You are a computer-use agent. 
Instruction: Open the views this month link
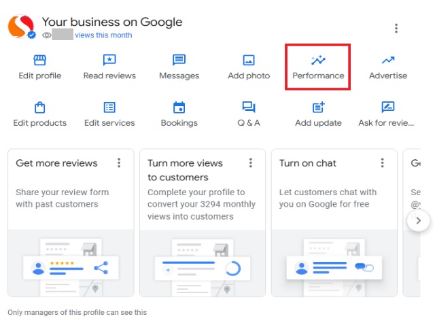tap(103, 35)
